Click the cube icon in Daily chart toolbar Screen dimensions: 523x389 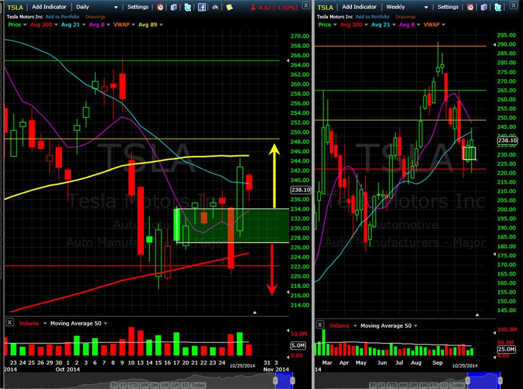174,7
